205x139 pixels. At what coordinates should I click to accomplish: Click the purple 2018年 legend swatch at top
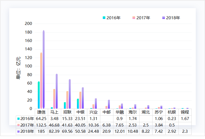(163, 18)
